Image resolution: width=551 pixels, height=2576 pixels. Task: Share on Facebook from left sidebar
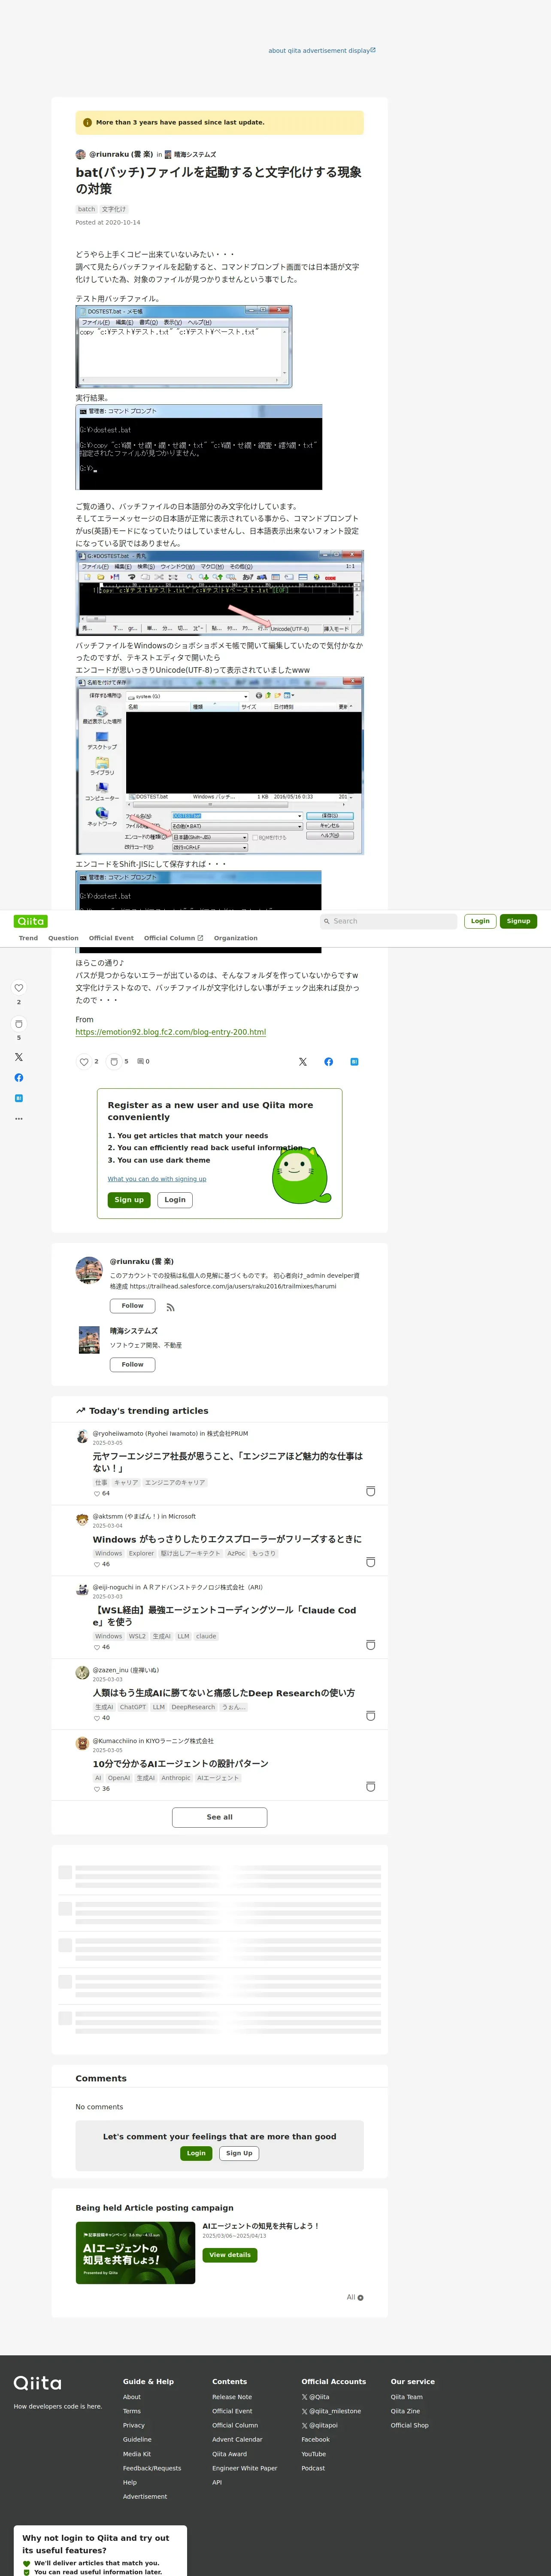pos(19,1077)
